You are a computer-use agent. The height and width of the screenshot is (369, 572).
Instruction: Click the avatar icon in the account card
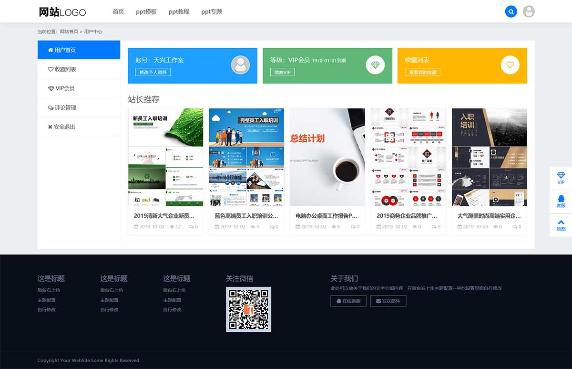click(x=240, y=65)
